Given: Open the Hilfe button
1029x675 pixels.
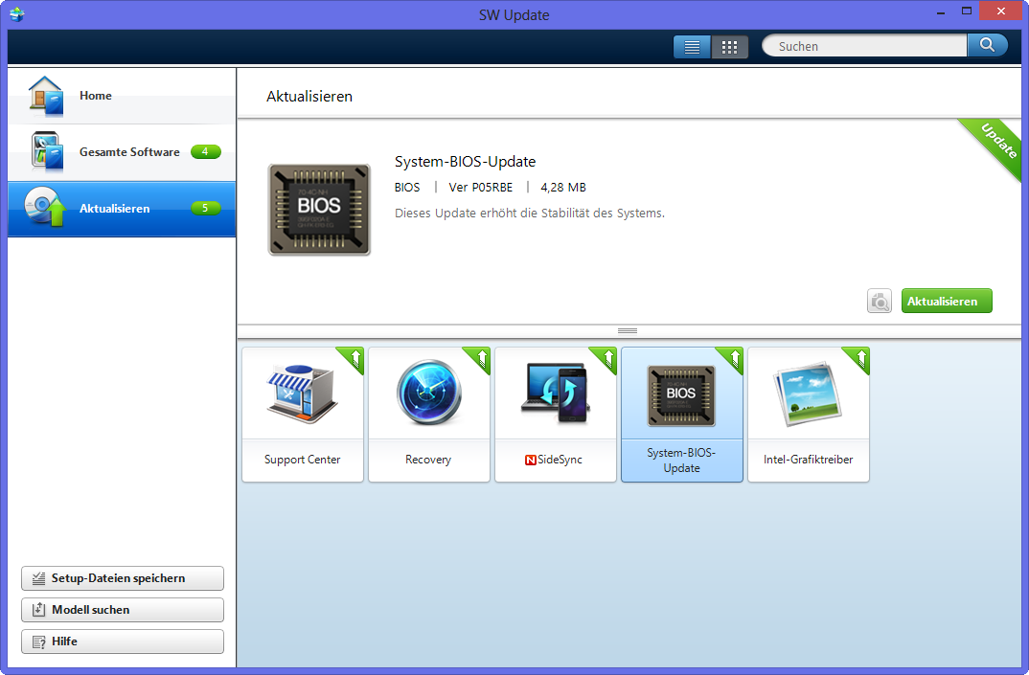Looking at the screenshot, I should [x=122, y=641].
